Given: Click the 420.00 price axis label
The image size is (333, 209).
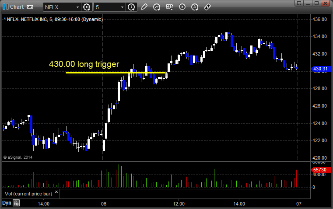Looking at the screenshot, I should pos(319,158).
